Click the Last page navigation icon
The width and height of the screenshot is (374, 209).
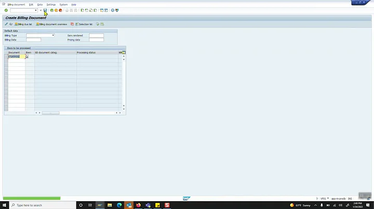(x=95, y=10)
